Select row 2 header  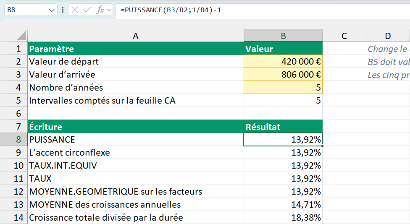pos(13,61)
